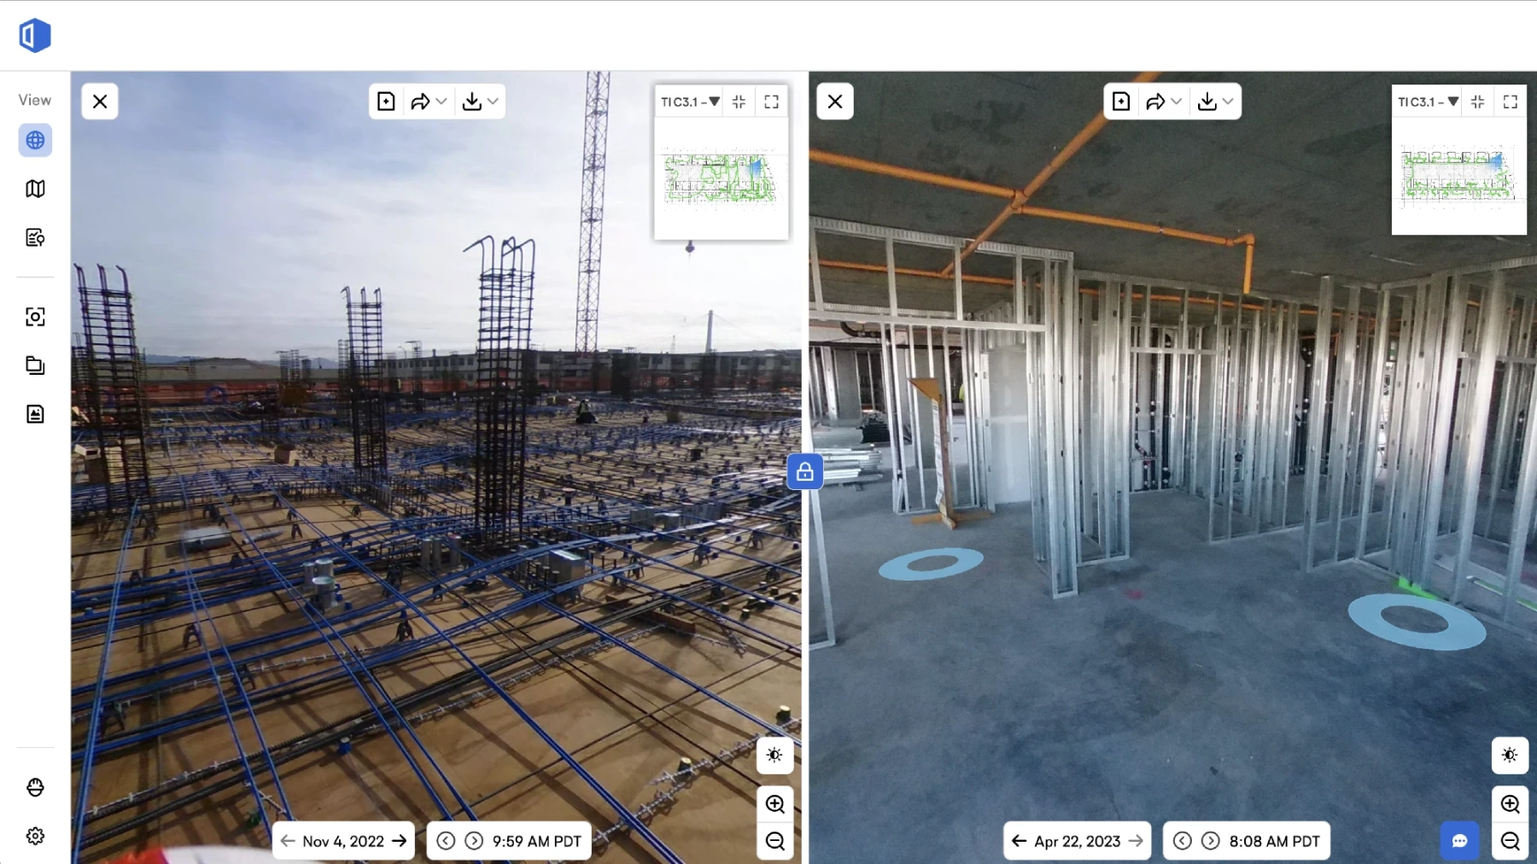The image size is (1537, 864).
Task: Open the hard hat icon in sidebar
Action: pyautogui.click(x=35, y=787)
